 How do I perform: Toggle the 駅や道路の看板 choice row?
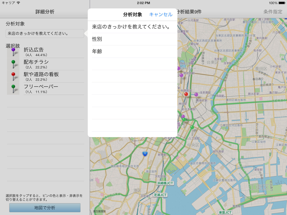coord(45,77)
